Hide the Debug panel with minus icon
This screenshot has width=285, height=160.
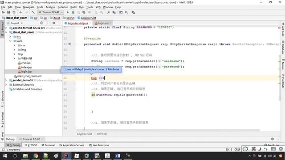(x=278, y=139)
